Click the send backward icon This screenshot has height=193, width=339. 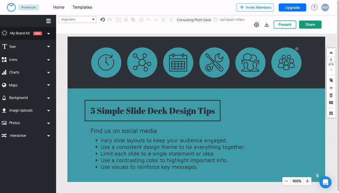pos(156,20)
